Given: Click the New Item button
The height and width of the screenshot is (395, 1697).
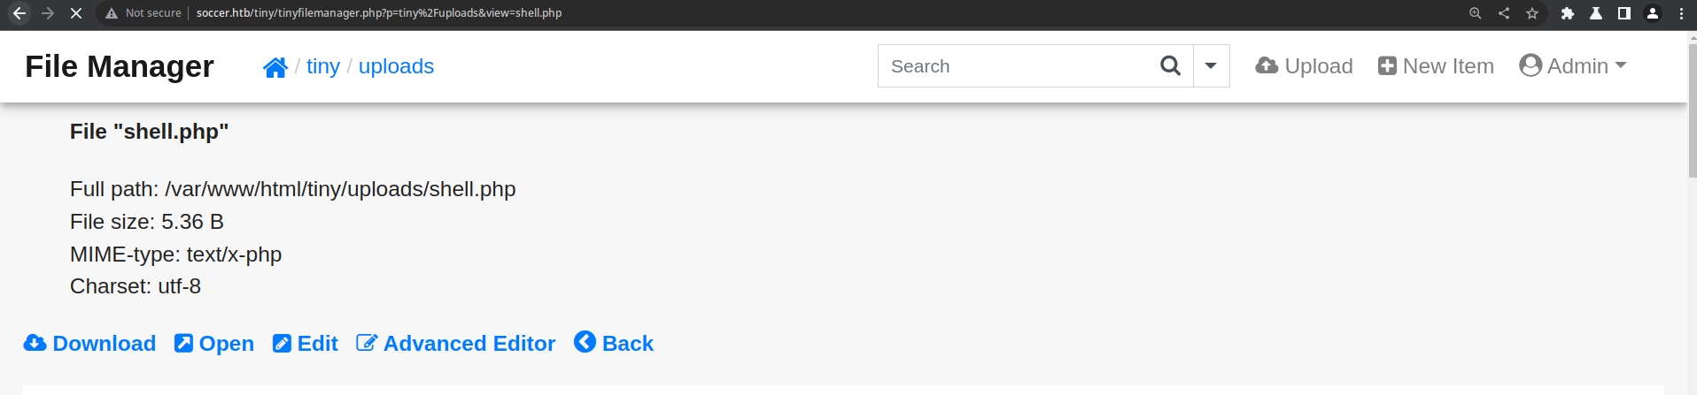Looking at the screenshot, I should [x=1436, y=66].
